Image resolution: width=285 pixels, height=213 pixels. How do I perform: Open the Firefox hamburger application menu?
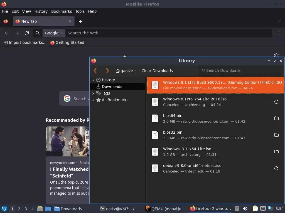click(x=278, y=33)
